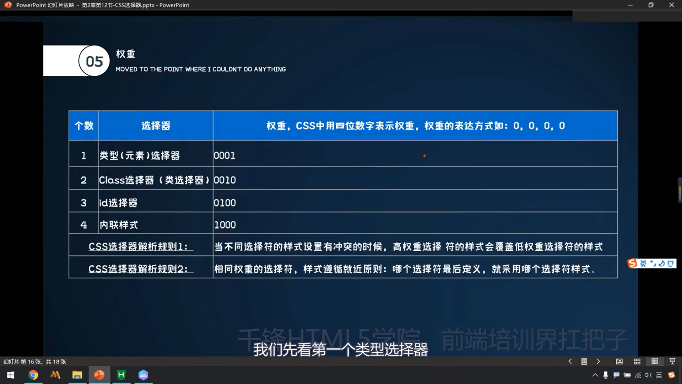682x384 pixels.
Task: Start Slide Show view from status bar
Action: point(672,362)
